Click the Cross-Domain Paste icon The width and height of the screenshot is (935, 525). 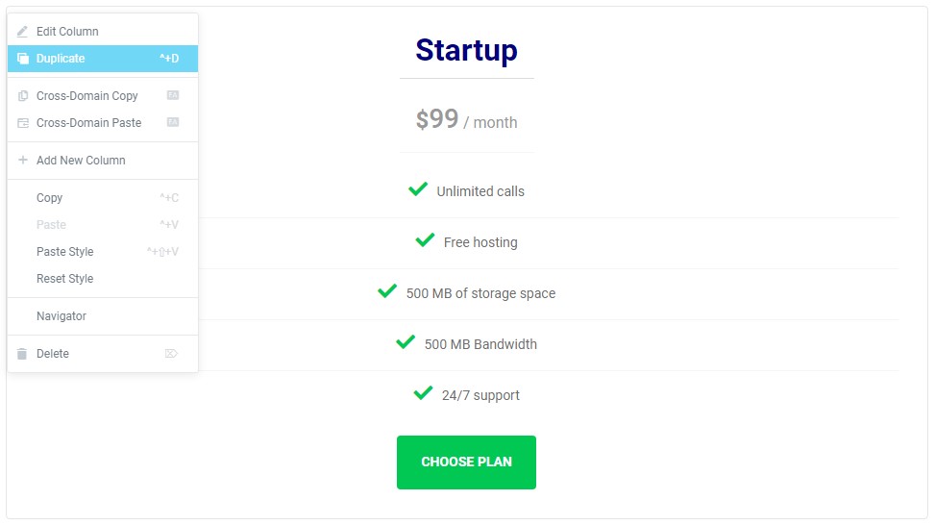(23, 123)
